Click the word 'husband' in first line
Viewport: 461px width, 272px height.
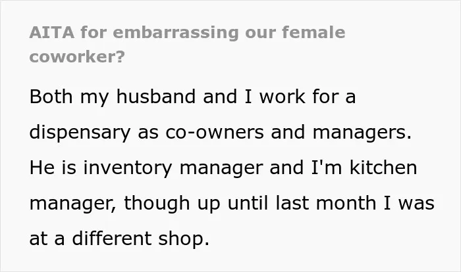(156, 96)
